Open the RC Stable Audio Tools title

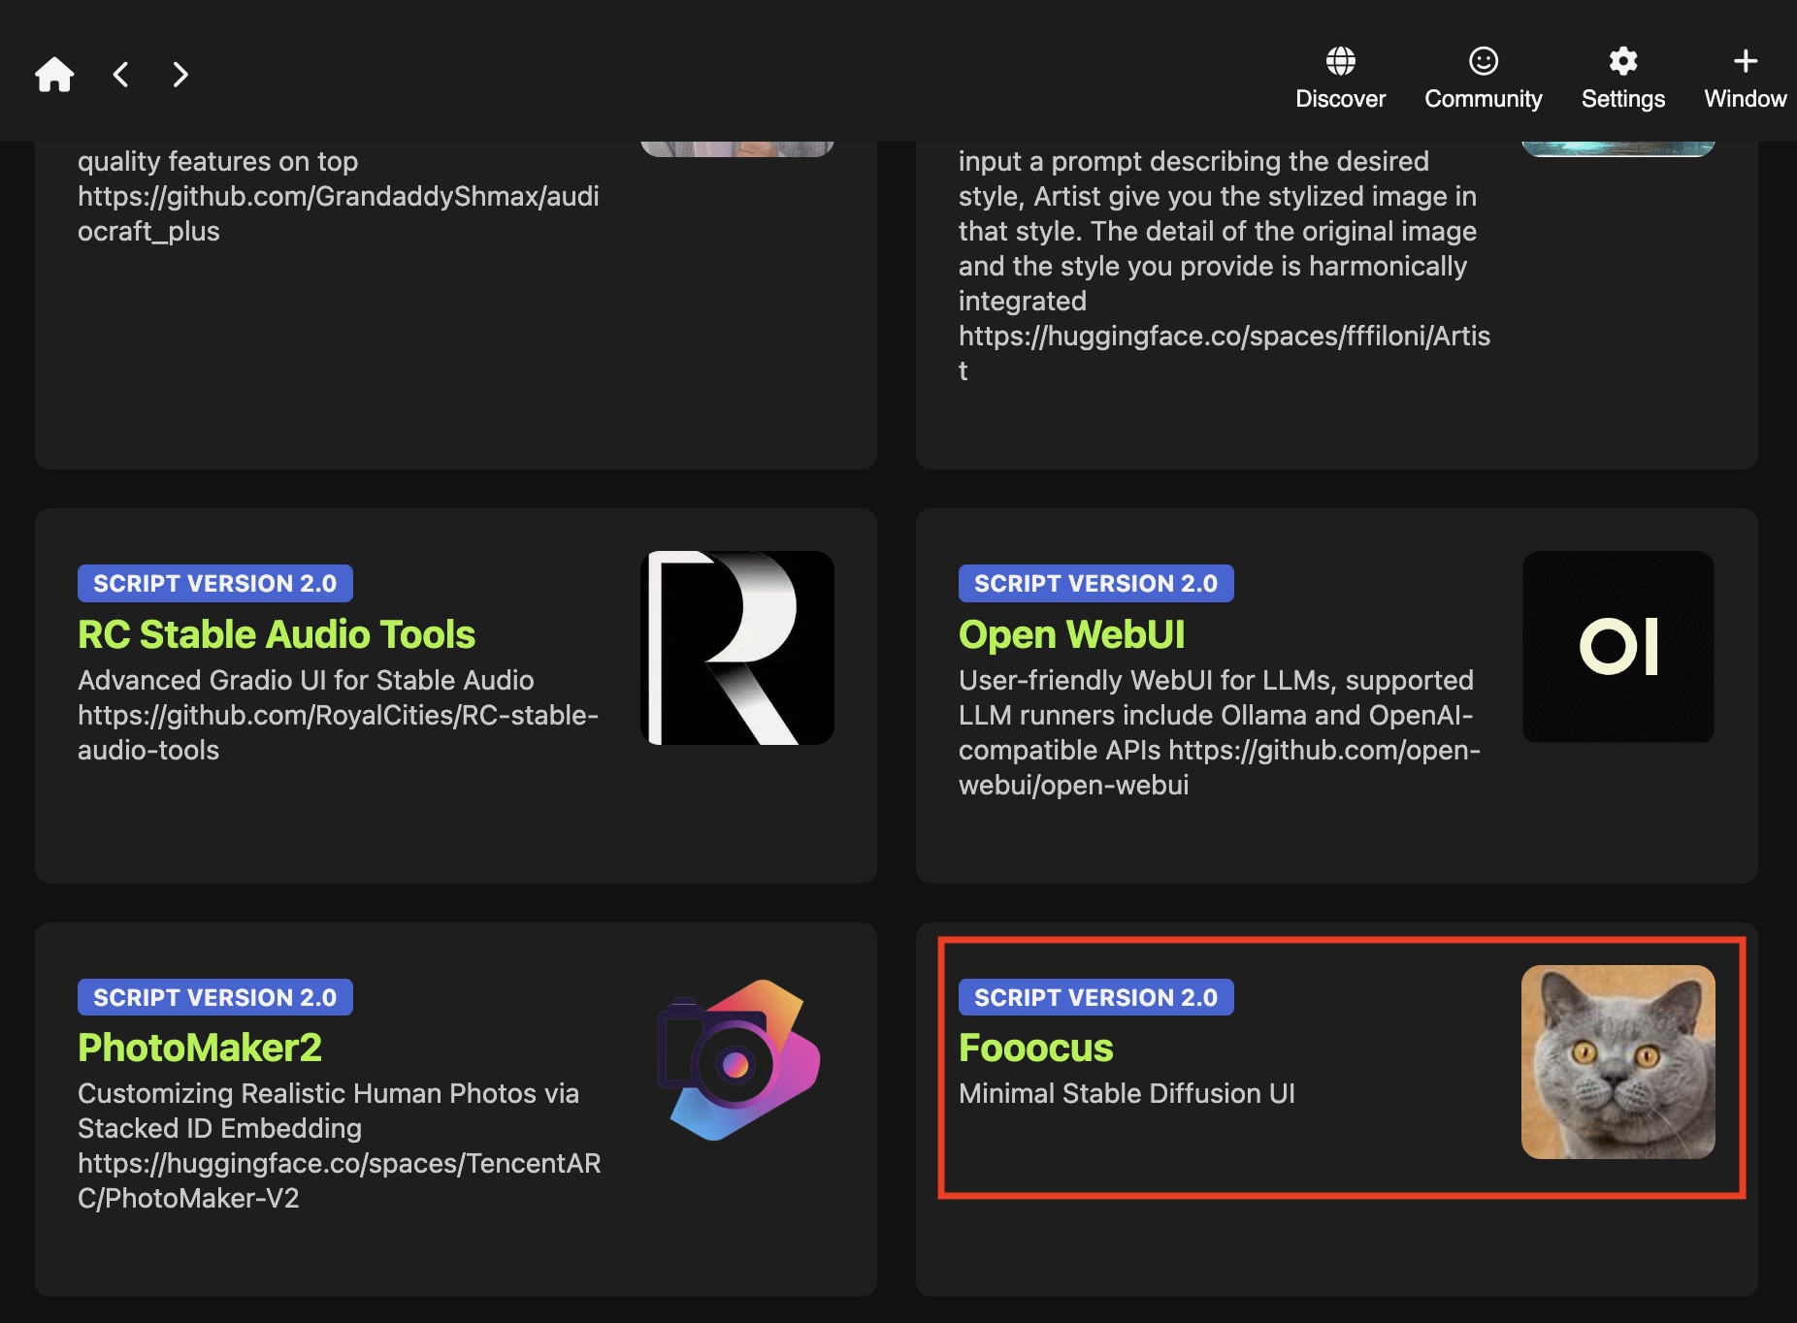click(277, 634)
